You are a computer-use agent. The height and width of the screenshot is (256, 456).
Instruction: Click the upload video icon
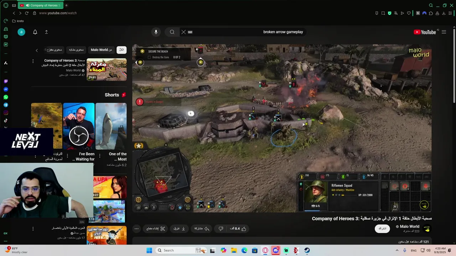pyautogui.click(x=46, y=32)
